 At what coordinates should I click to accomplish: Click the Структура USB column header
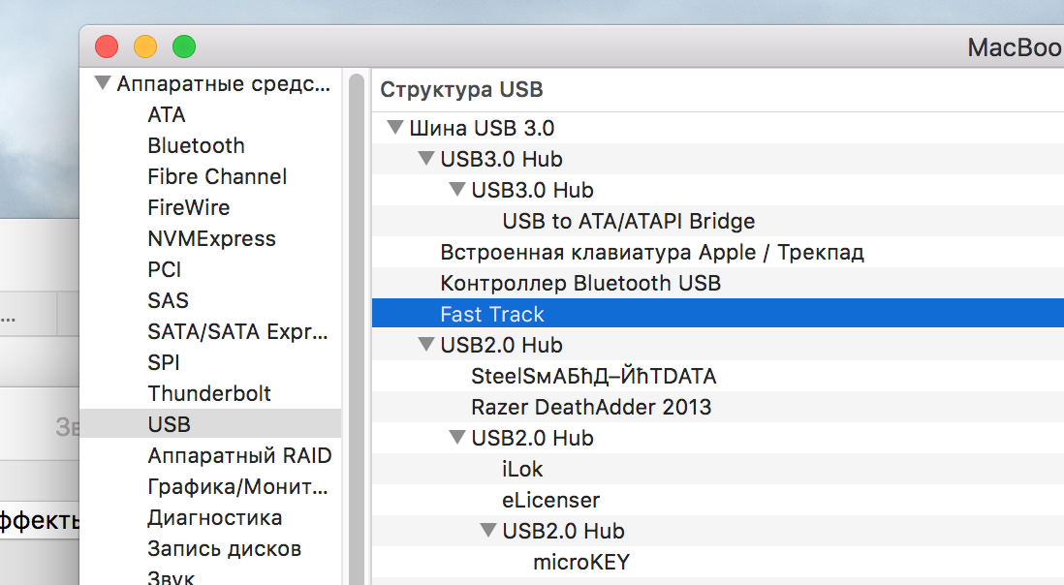(718, 89)
